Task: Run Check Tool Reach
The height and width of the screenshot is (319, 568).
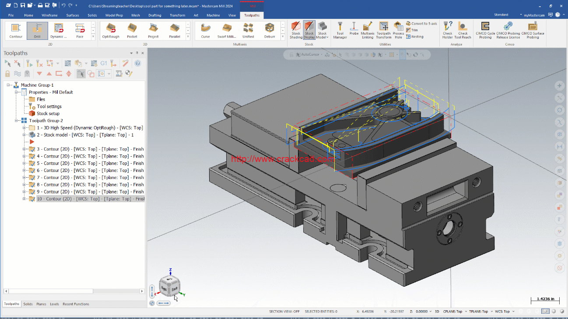Action: [x=463, y=30]
